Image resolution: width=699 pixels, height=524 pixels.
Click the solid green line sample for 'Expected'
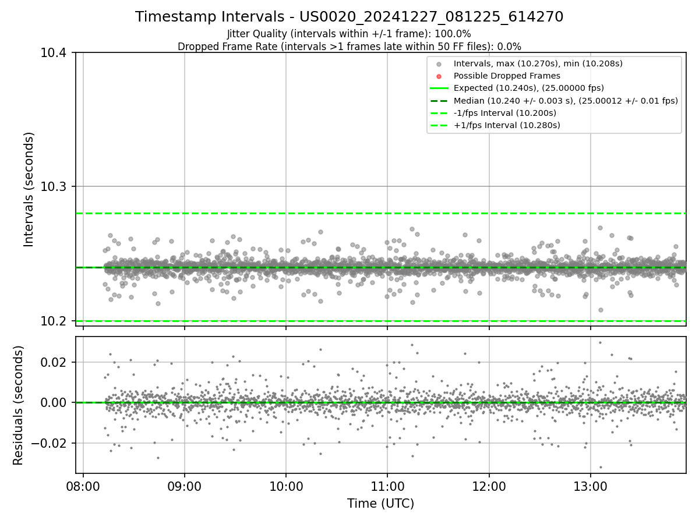point(439,88)
